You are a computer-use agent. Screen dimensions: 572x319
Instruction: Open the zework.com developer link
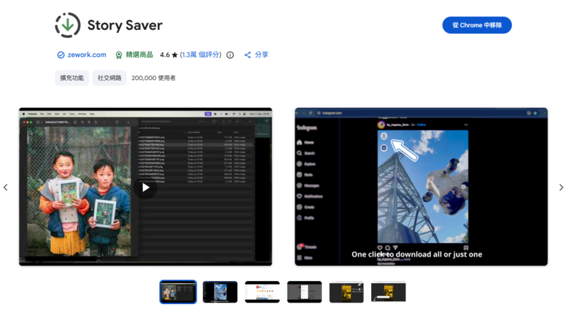point(87,55)
